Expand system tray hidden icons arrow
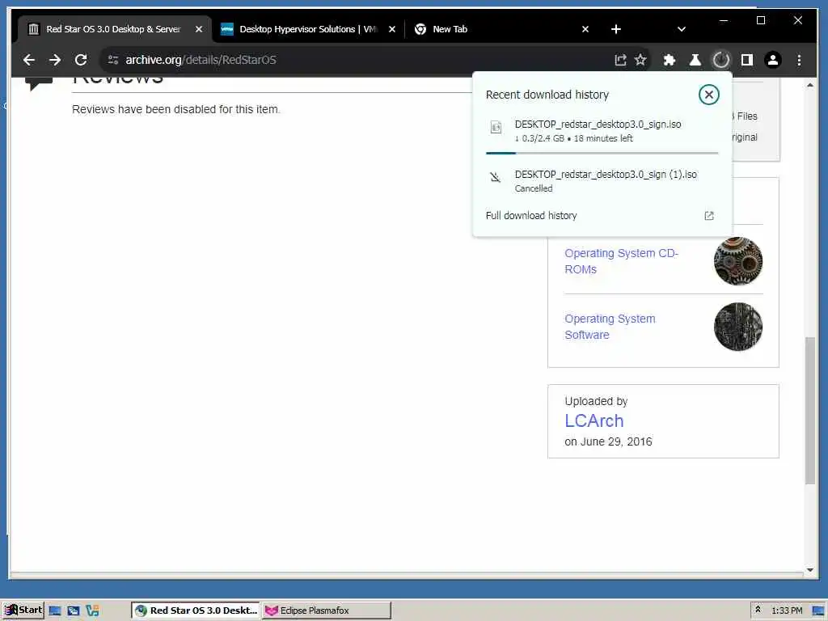This screenshot has height=621, width=828. point(758,610)
